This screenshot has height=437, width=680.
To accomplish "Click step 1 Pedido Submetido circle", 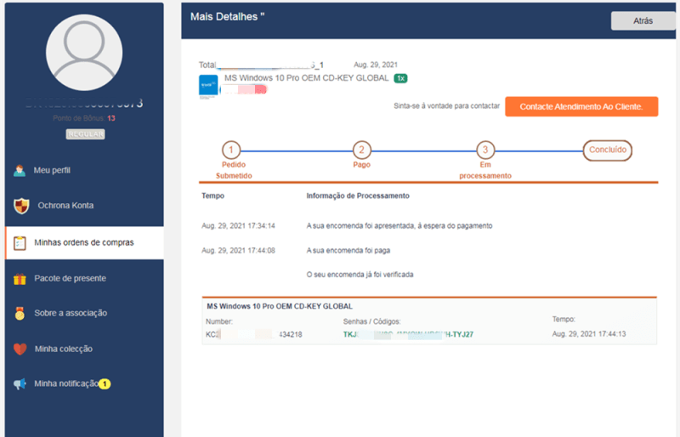I will [231, 150].
